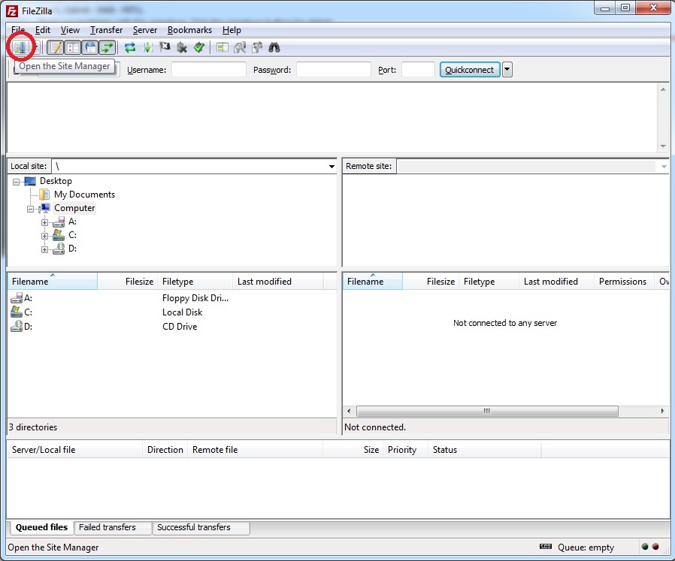Open the Help menu

(x=232, y=30)
